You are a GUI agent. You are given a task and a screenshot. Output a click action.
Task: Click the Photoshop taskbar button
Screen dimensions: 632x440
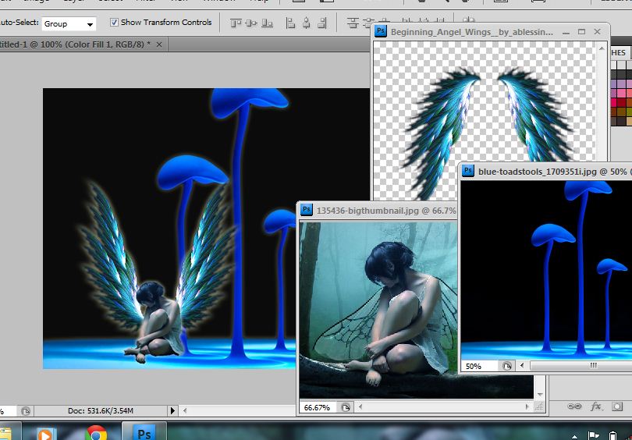coord(144,432)
